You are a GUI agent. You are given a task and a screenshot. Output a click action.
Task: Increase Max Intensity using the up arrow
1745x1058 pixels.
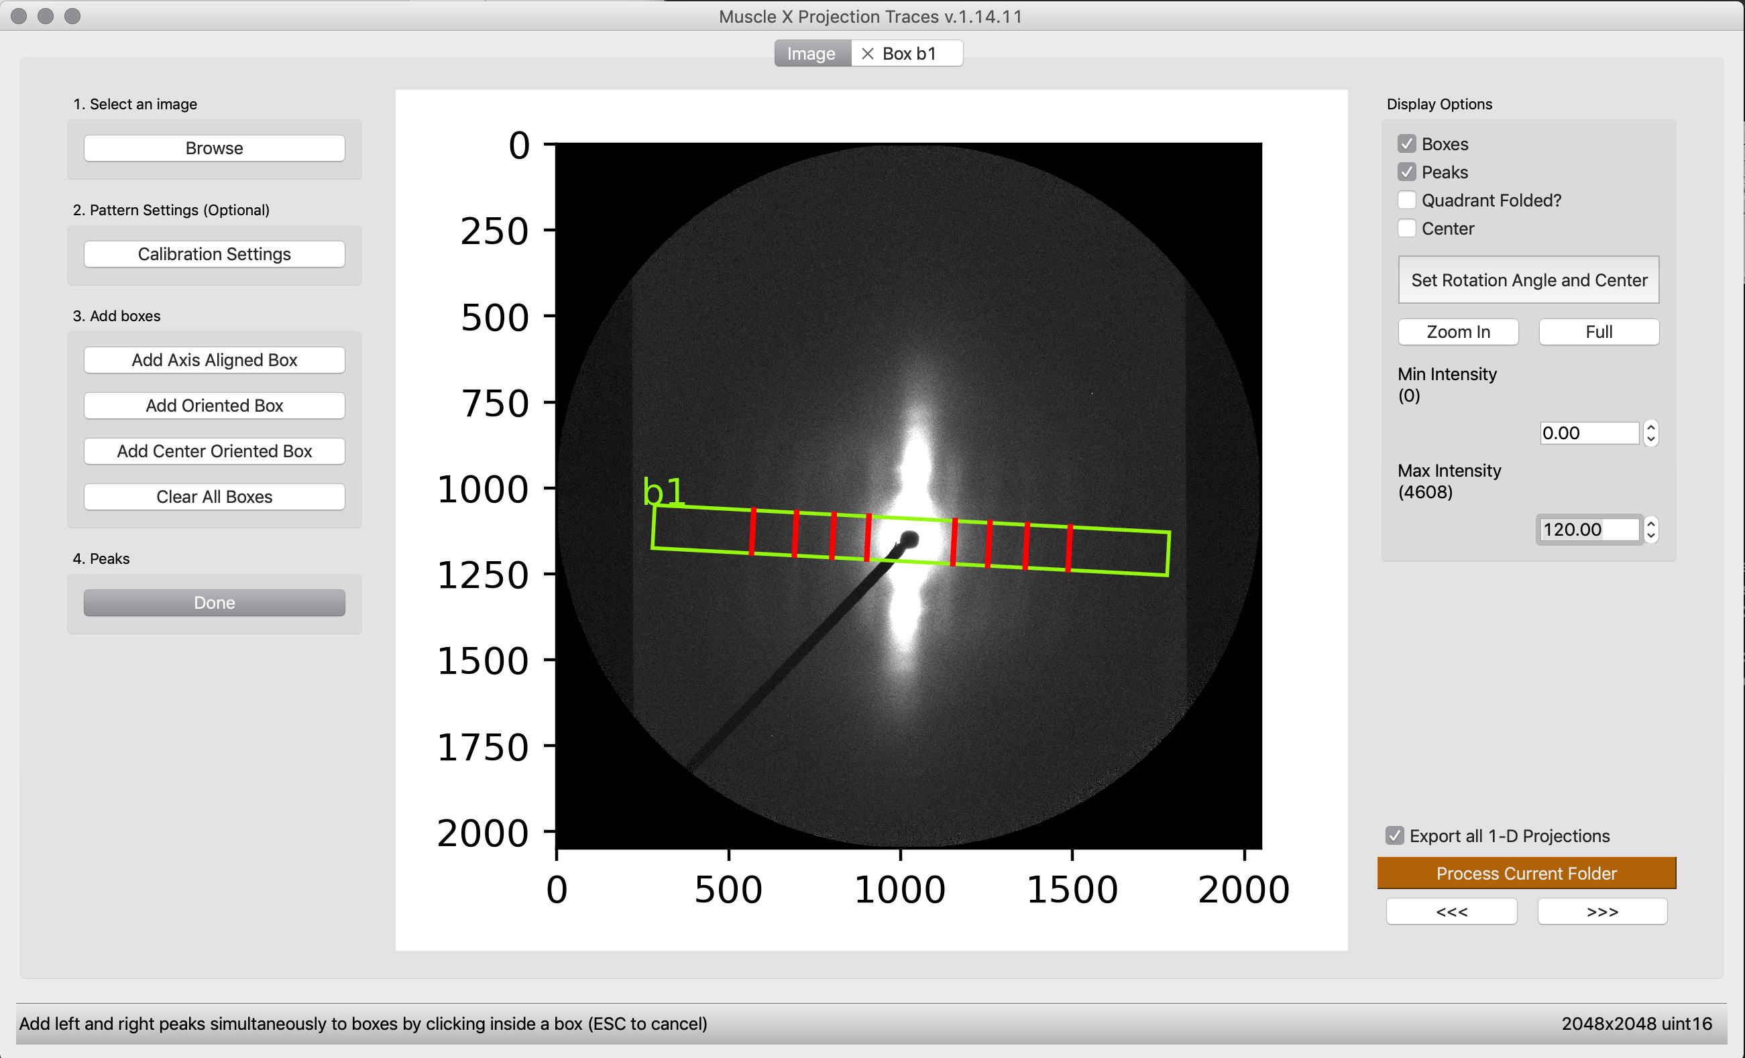pyautogui.click(x=1651, y=524)
